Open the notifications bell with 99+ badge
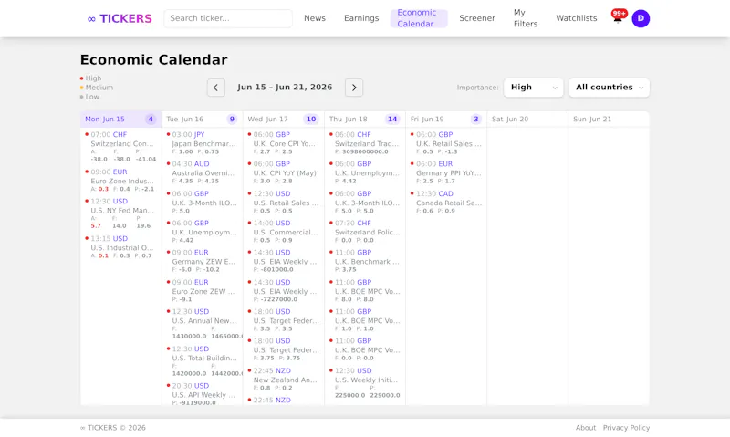The height and width of the screenshot is (437, 730). coord(619,16)
